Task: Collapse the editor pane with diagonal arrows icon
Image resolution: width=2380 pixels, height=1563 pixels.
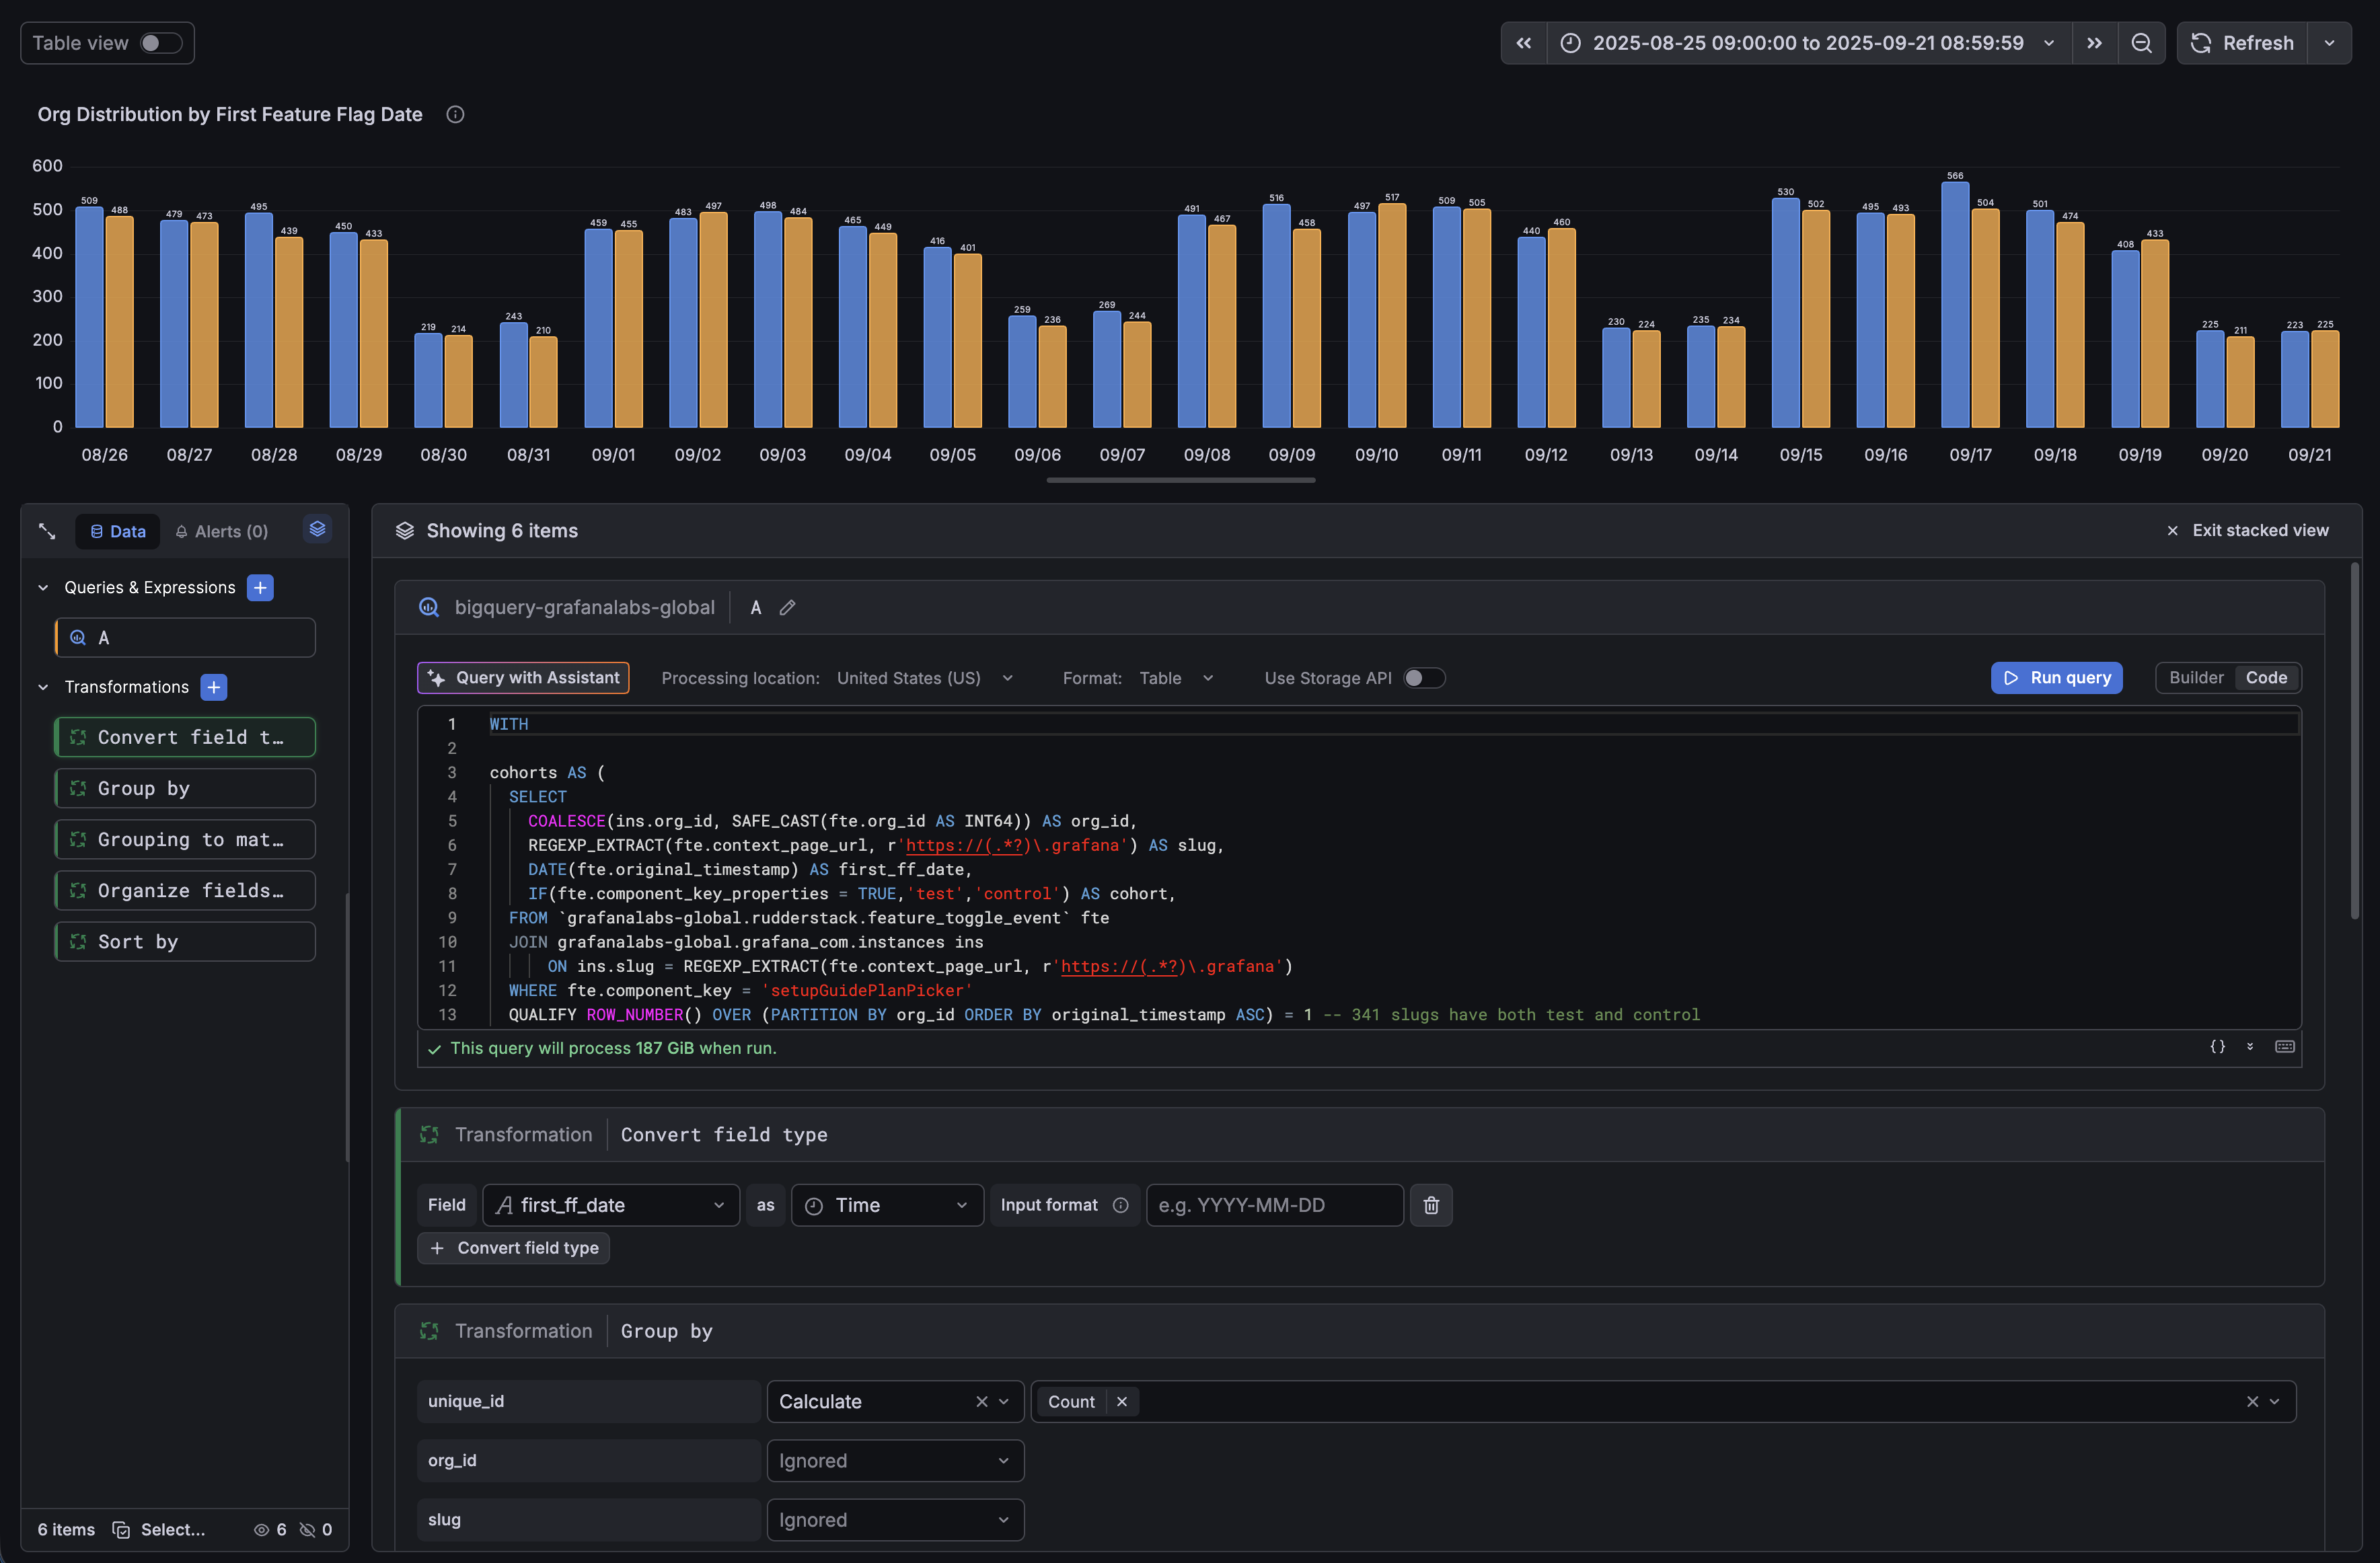Action: point(47,531)
